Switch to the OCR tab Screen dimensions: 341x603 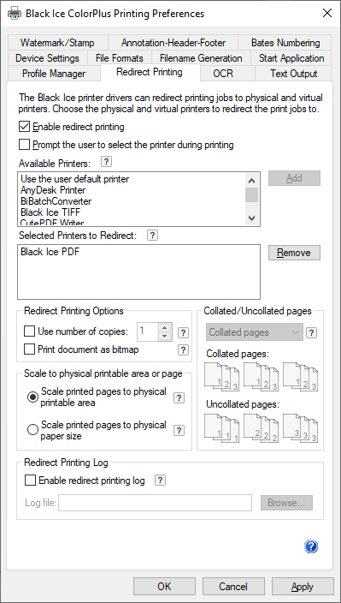click(223, 73)
